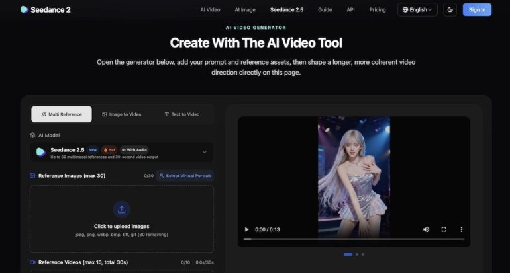The width and height of the screenshot is (510, 273).
Task: Click the '0.0s/30s' duration text
Action: tap(205, 262)
